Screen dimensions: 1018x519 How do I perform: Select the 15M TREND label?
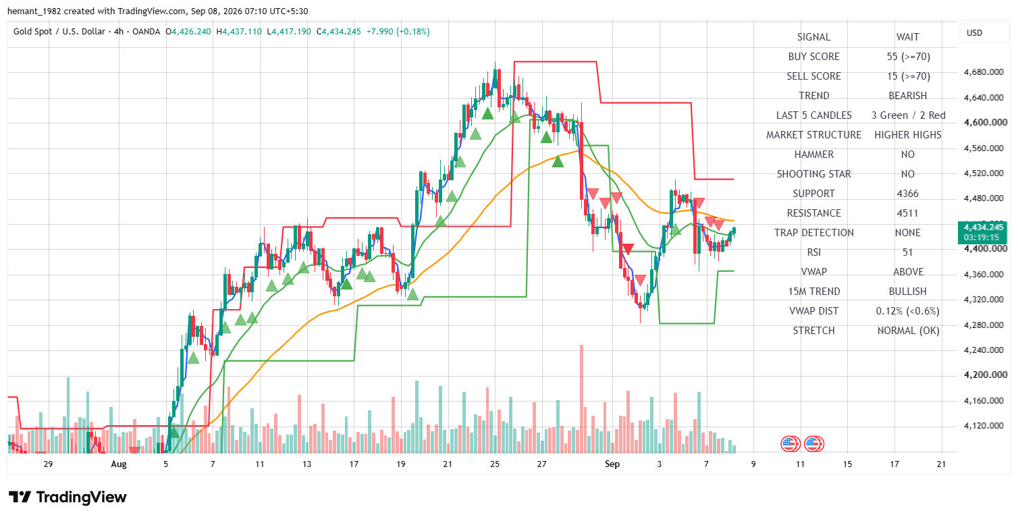[x=813, y=292]
